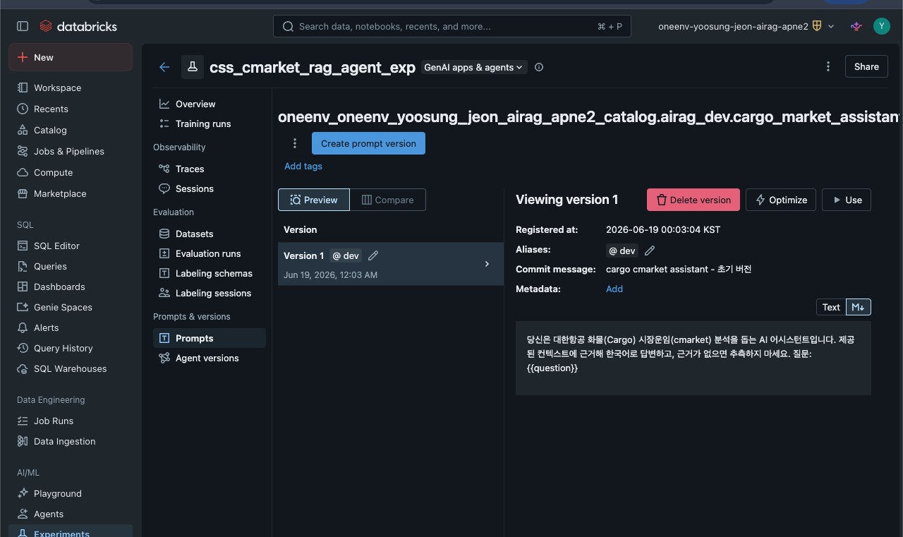Click Create prompt version

[x=368, y=143]
